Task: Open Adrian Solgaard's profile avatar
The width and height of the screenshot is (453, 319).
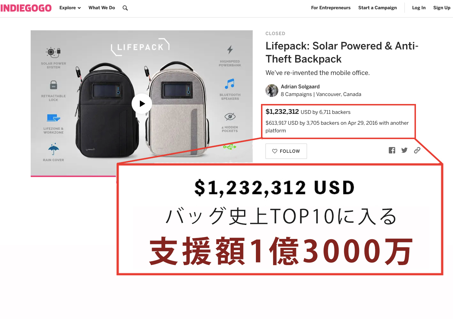Action: pyautogui.click(x=272, y=90)
